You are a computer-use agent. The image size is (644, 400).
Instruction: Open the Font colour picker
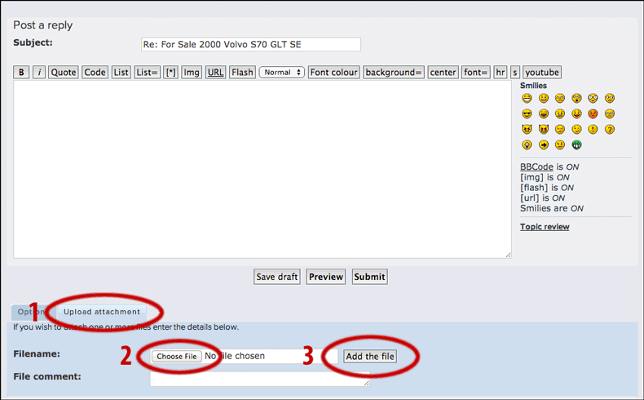[333, 73]
